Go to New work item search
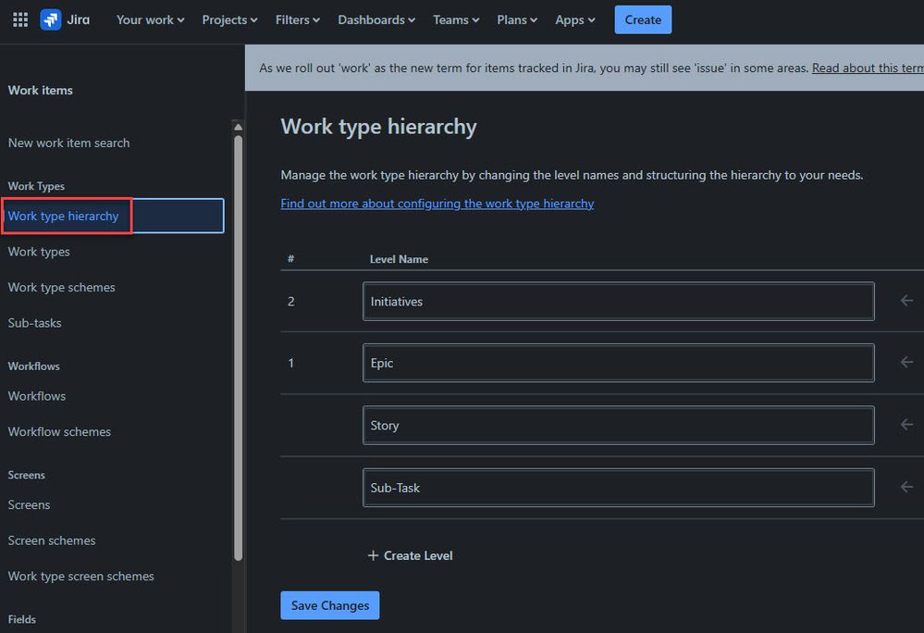 [69, 143]
